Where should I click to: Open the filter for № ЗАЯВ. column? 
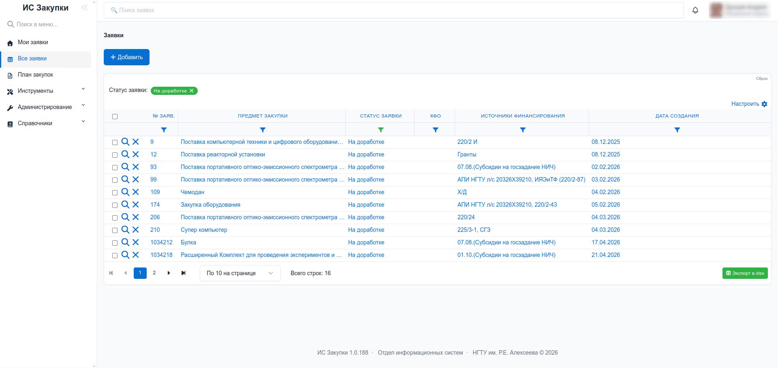[x=164, y=130]
